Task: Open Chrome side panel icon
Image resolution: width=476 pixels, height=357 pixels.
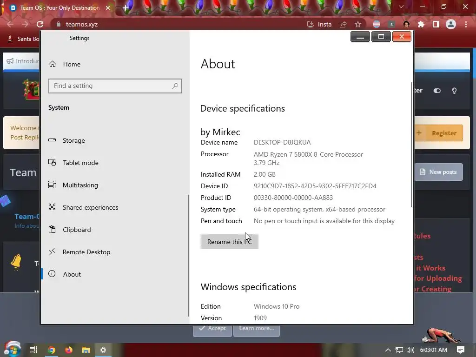Action: (x=436, y=24)
